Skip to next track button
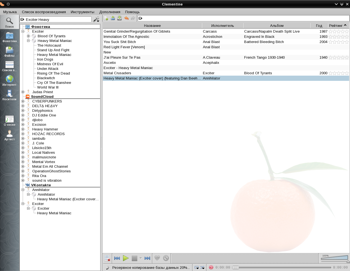 pyautogui.click(x=147, y=258)
